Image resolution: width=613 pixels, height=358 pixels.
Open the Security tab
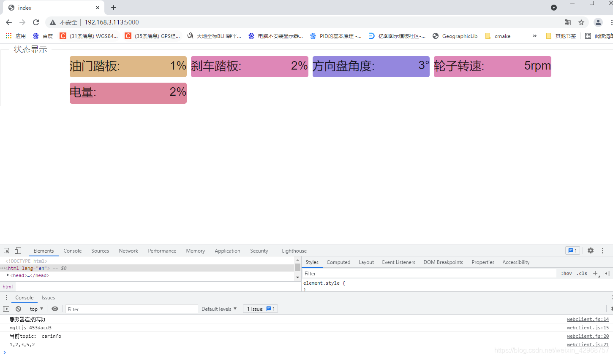coord(259,251)
